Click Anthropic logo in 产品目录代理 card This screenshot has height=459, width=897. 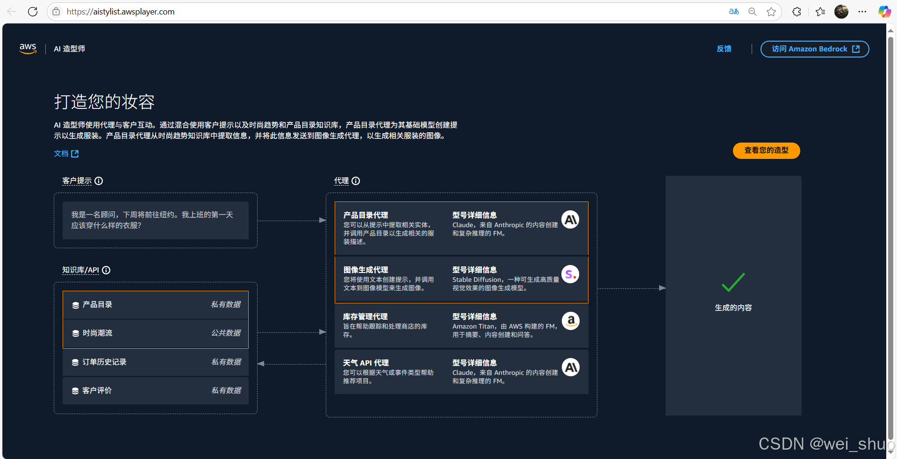coord(570,220)
